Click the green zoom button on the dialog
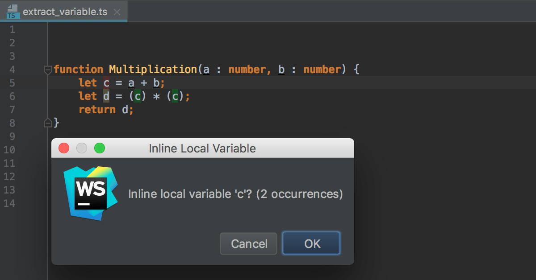 coord(99,148)
